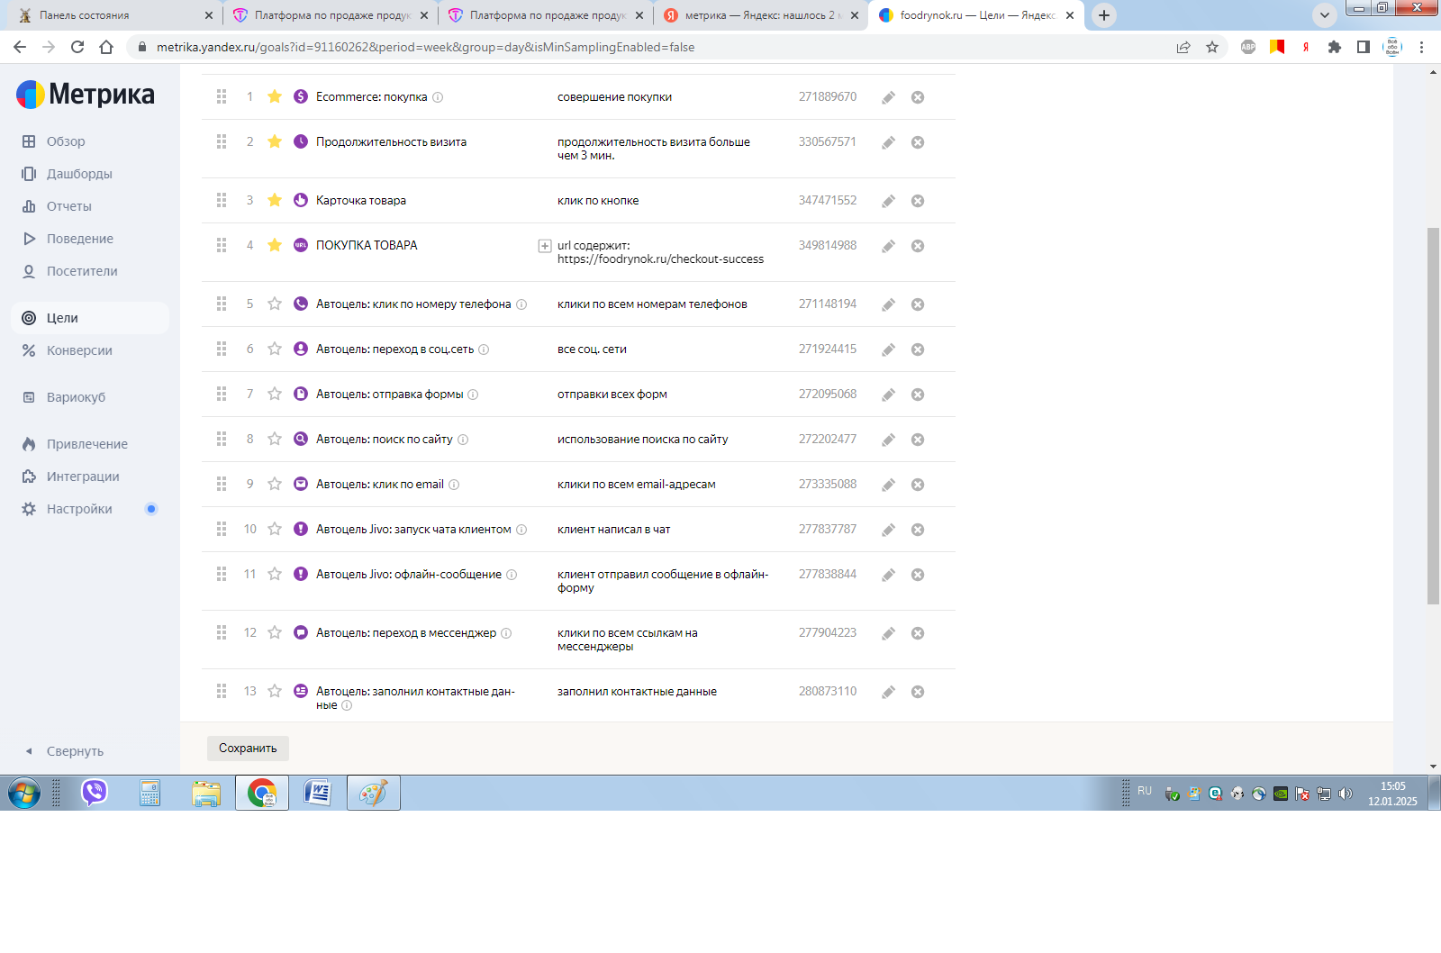Open Paint from the taskbar
This screenshot has height=953, width=1441.
coord(373,794)
